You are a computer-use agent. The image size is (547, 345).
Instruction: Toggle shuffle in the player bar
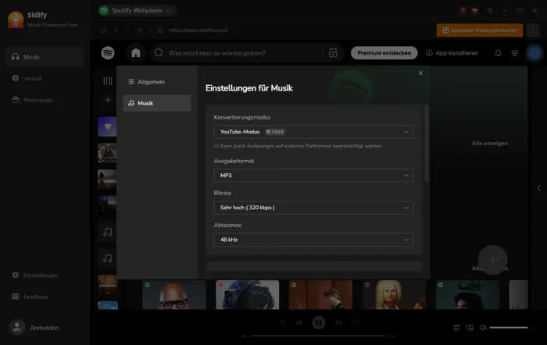[282, 322]
